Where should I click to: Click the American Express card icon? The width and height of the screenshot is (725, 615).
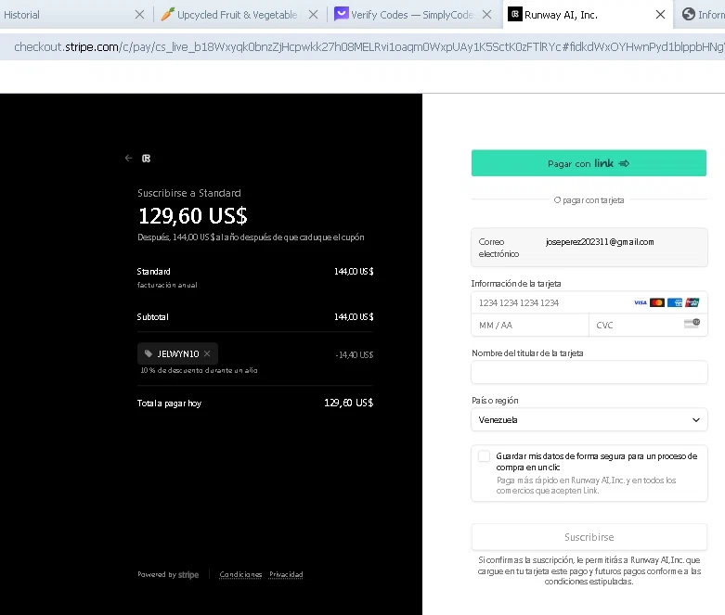(x=675, y=302)
